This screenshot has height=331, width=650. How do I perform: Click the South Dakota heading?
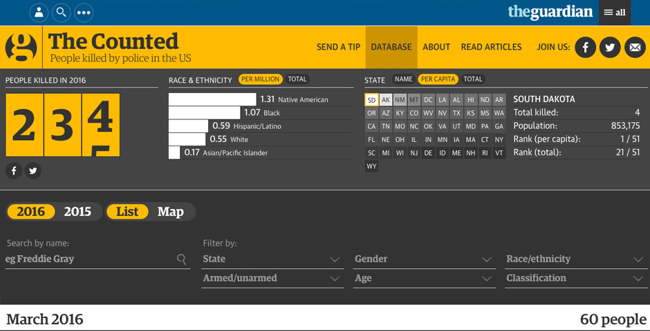[544, 99]
